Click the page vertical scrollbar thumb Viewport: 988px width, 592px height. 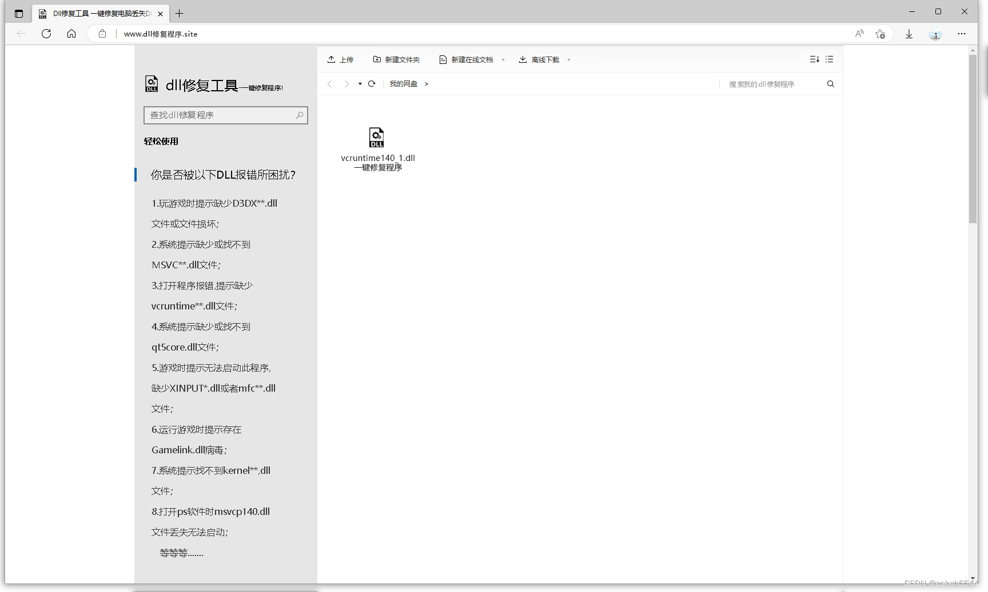pyautogui.click(x=973, y=139)
